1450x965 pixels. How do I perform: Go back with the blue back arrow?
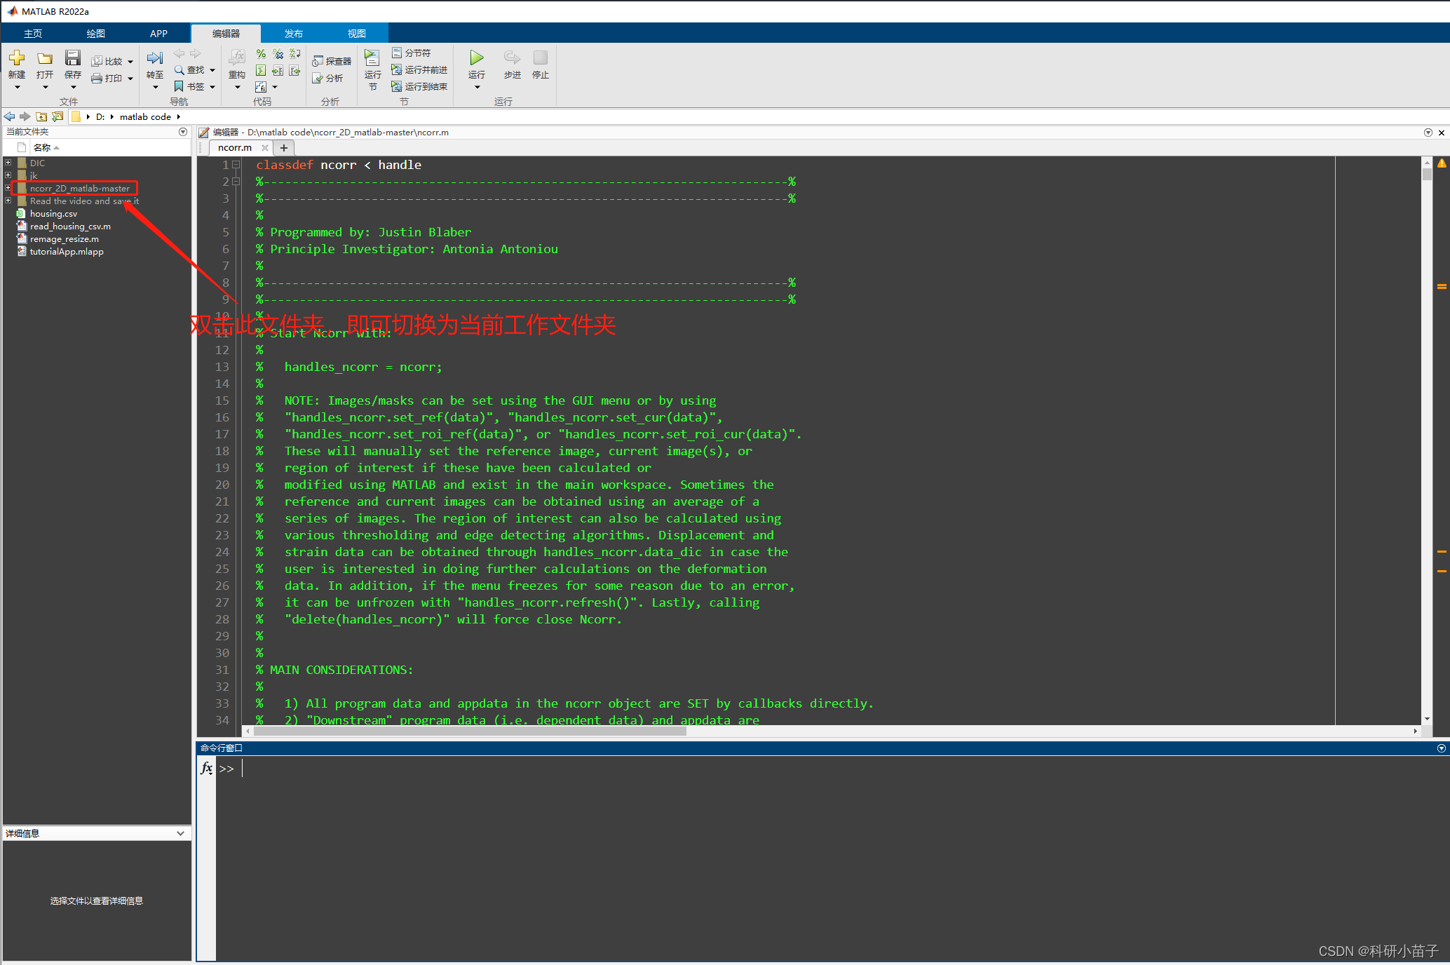tap(10, 116)
